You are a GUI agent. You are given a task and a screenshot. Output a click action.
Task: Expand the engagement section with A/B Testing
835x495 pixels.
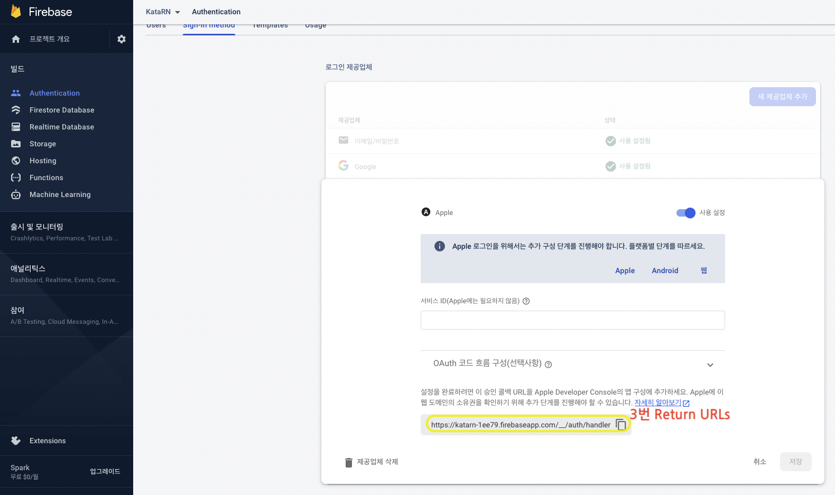coord(66,316)
